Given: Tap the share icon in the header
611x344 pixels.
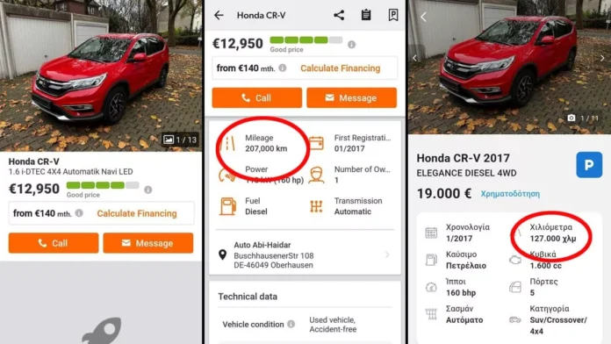Looking at the screenshot, I should click(339, 15).
